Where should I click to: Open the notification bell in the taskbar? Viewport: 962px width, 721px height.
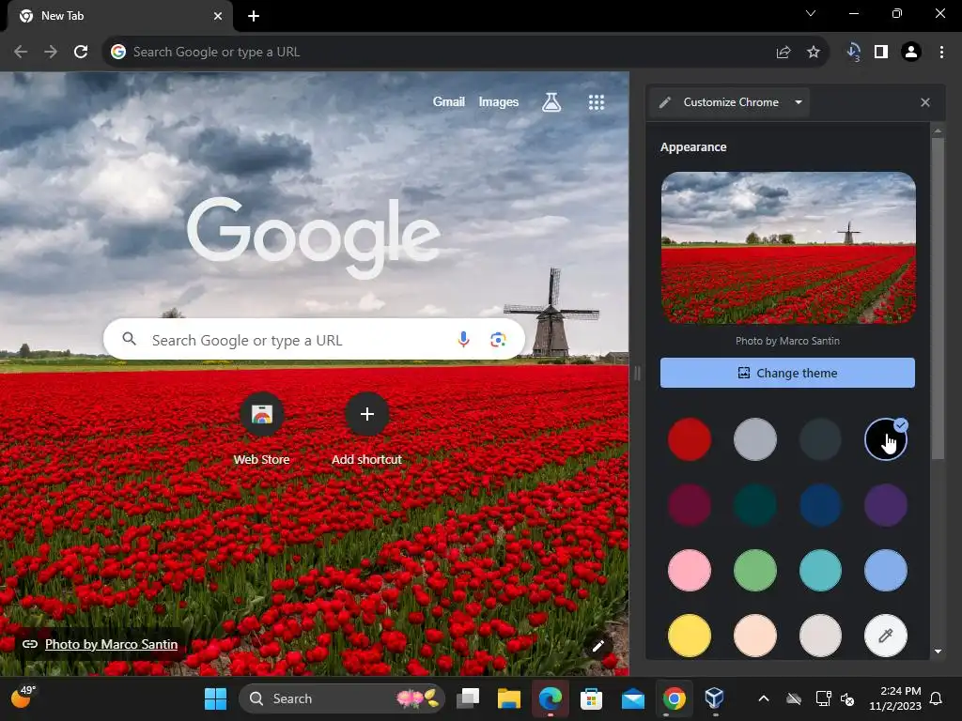[937, 698]
